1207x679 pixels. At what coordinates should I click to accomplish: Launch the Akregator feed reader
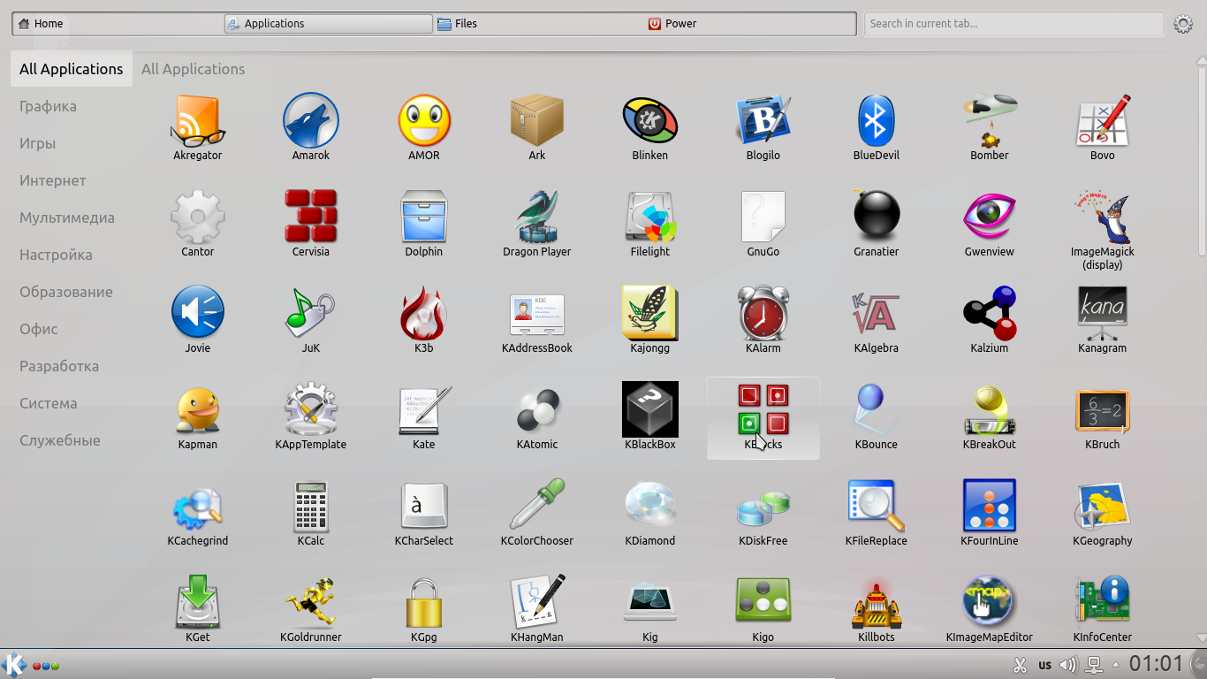(x=198, y=128)
